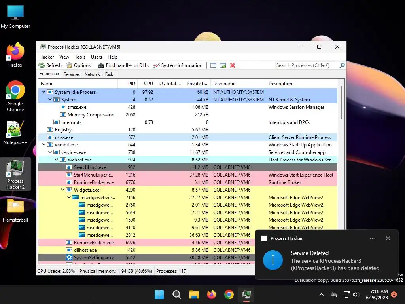Image resolution: width=405 pixels, height=304 pixels.
Task: Open System information
Action: [178, 65]
